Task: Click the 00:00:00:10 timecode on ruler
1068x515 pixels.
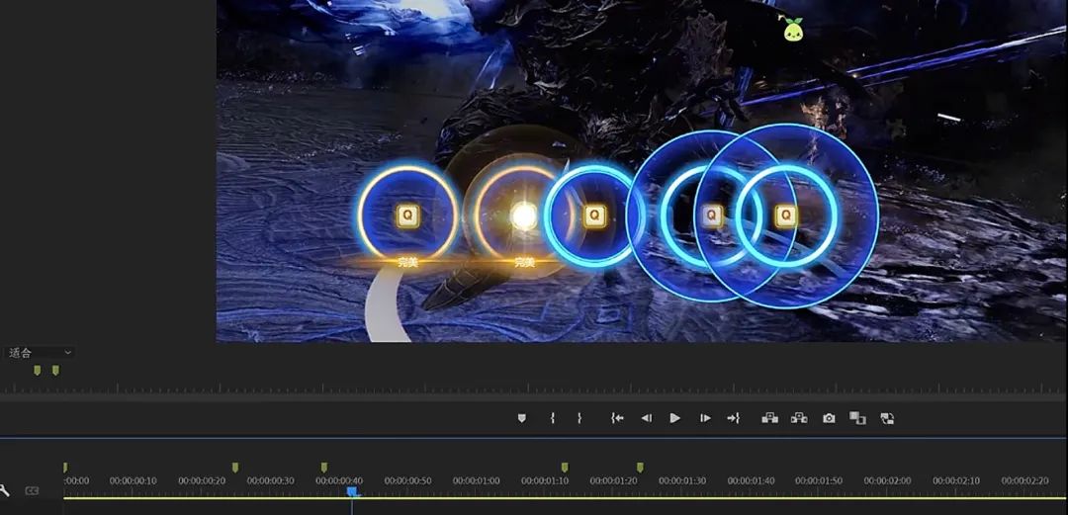Action: (x=133, y=481)
